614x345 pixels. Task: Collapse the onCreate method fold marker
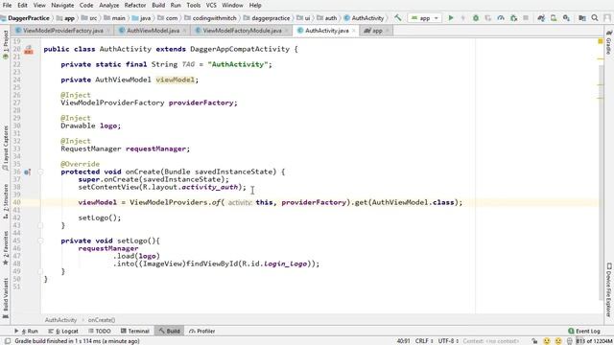pyautogui.click(x=40, y=172)
